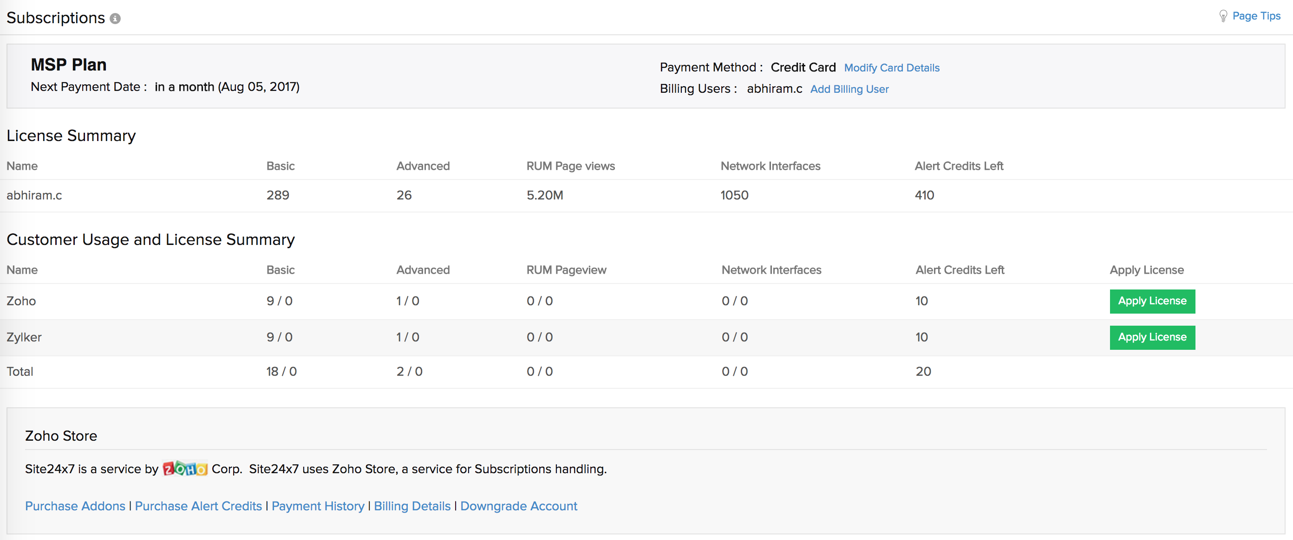Click Total Basic value 18 / 0

281,372
